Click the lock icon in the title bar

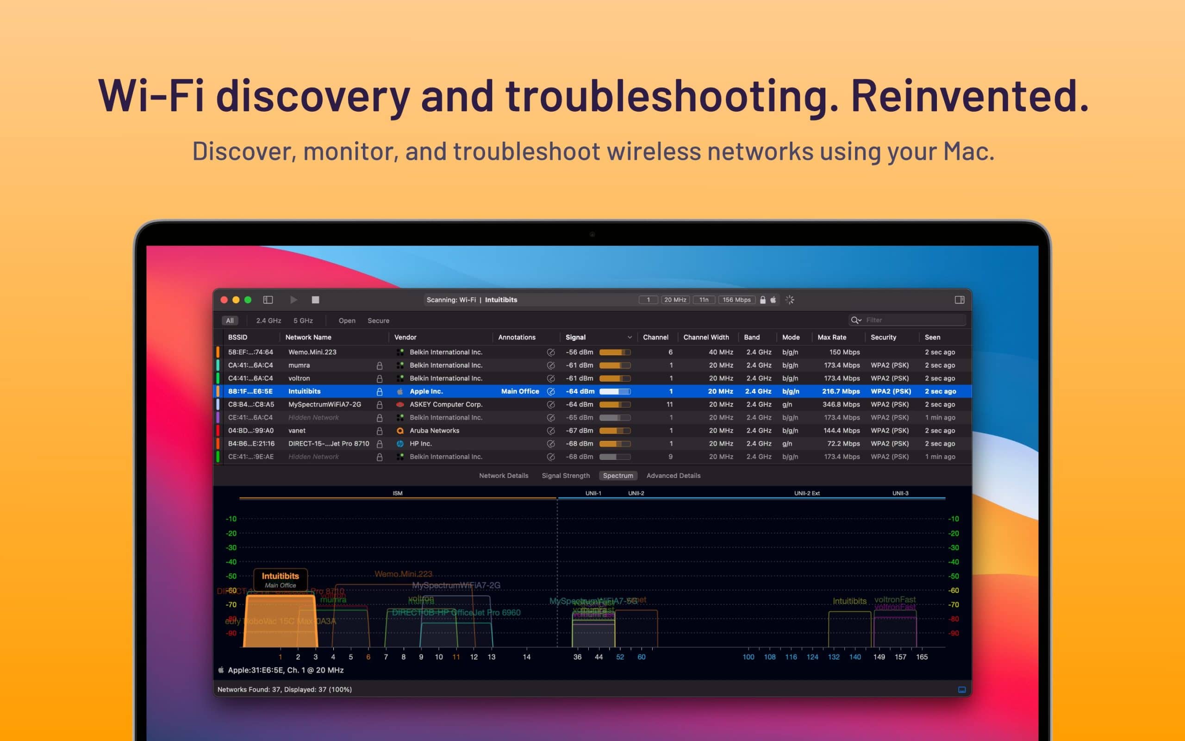coord(762,300)
